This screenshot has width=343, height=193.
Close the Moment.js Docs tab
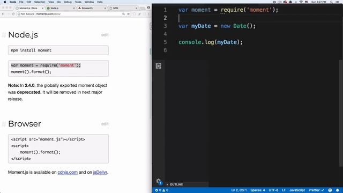pos(43,8)
